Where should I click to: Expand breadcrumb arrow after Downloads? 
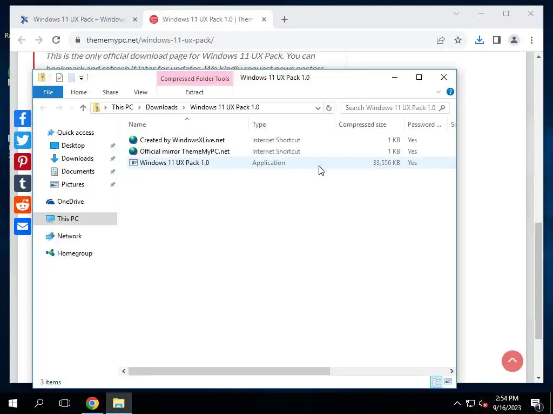point(184,107)
